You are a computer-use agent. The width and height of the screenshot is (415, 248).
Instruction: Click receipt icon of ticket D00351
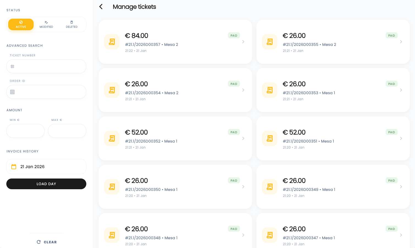270,138
